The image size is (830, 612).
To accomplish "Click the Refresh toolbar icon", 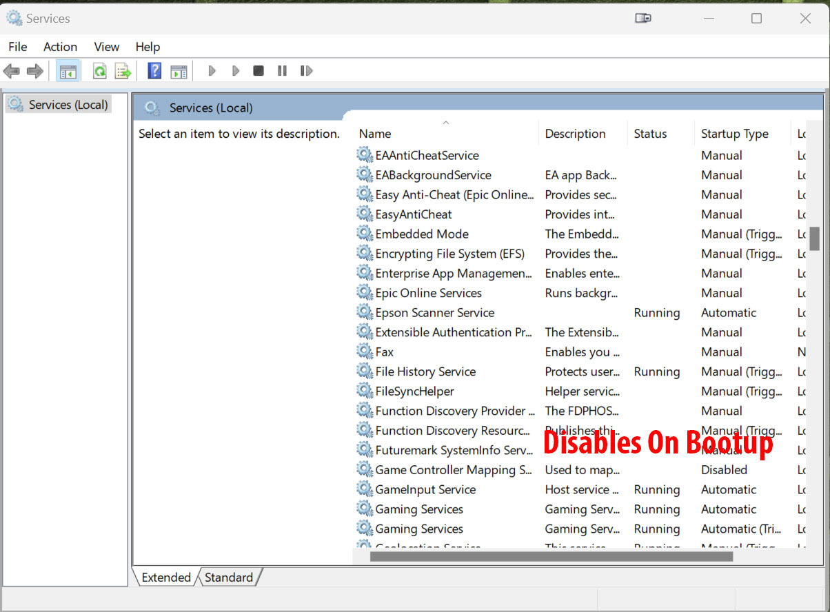I will coord(100,71).
